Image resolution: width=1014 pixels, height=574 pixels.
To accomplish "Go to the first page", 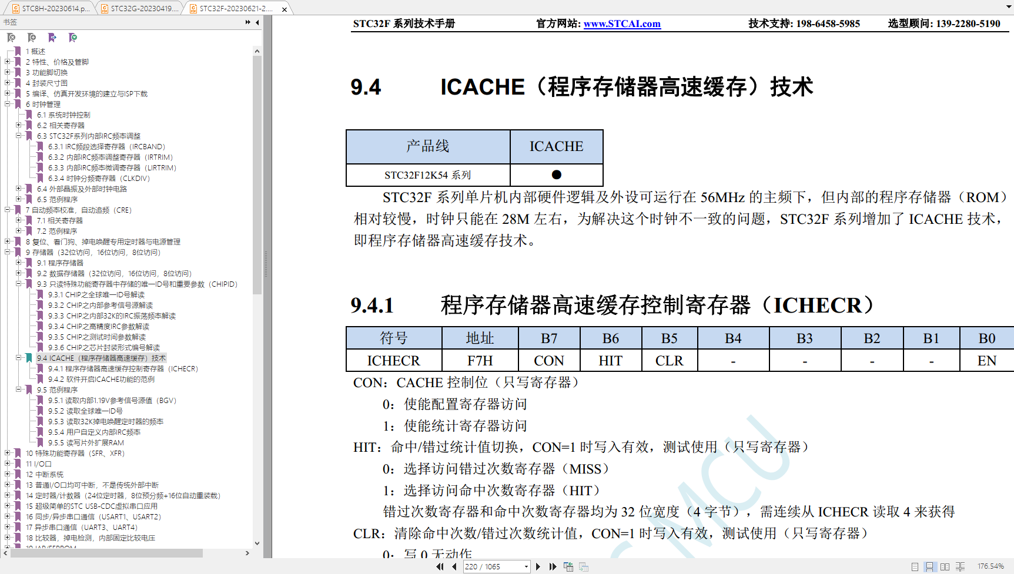I will click(440, 566).
